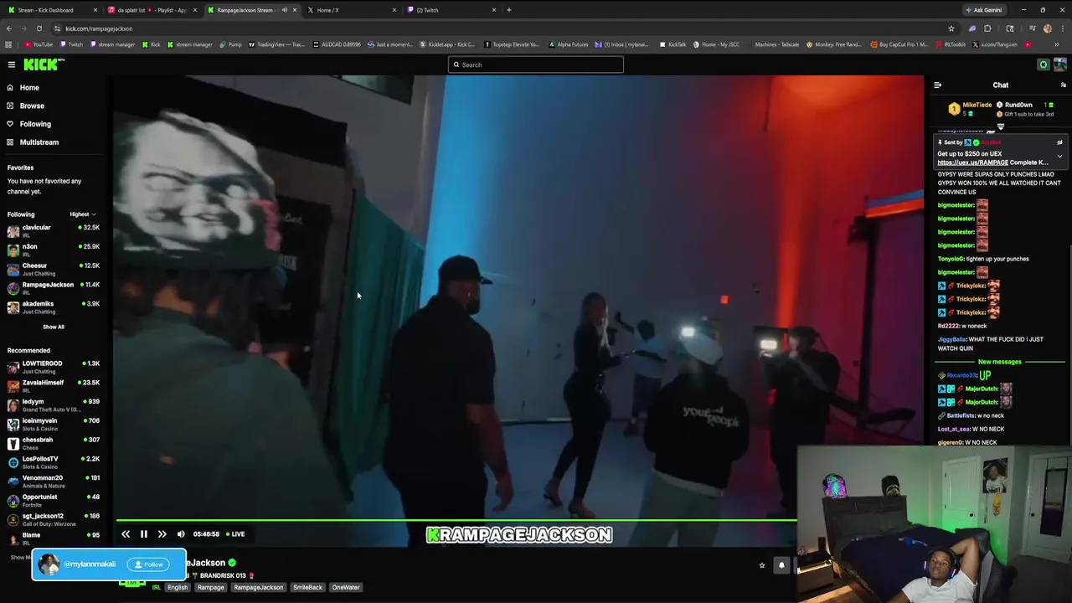Open the Alpha Futures bookmark

pos(569,44)
